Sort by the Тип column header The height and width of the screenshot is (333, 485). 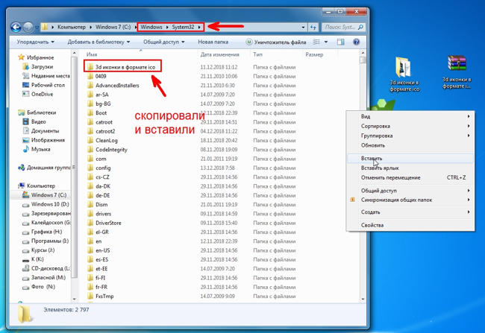[257, 54]
